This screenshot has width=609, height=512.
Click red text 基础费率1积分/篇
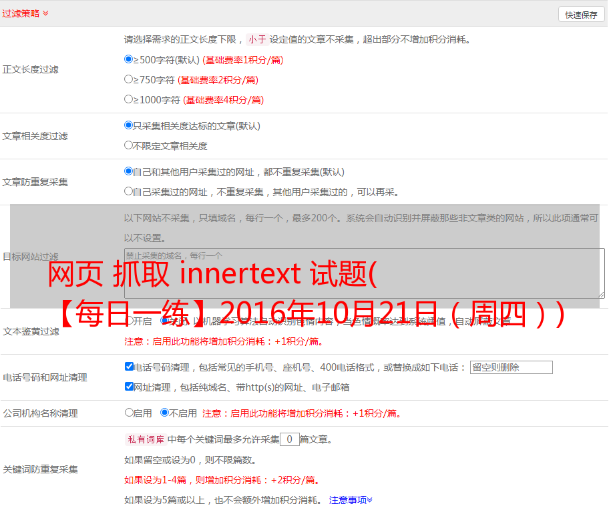point(243,60)
